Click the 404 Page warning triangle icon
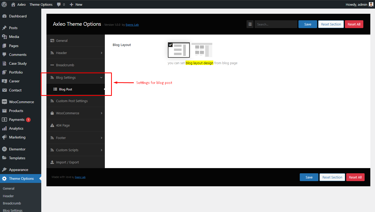Screen dimensions: 375x212 [x=52, y=125]
